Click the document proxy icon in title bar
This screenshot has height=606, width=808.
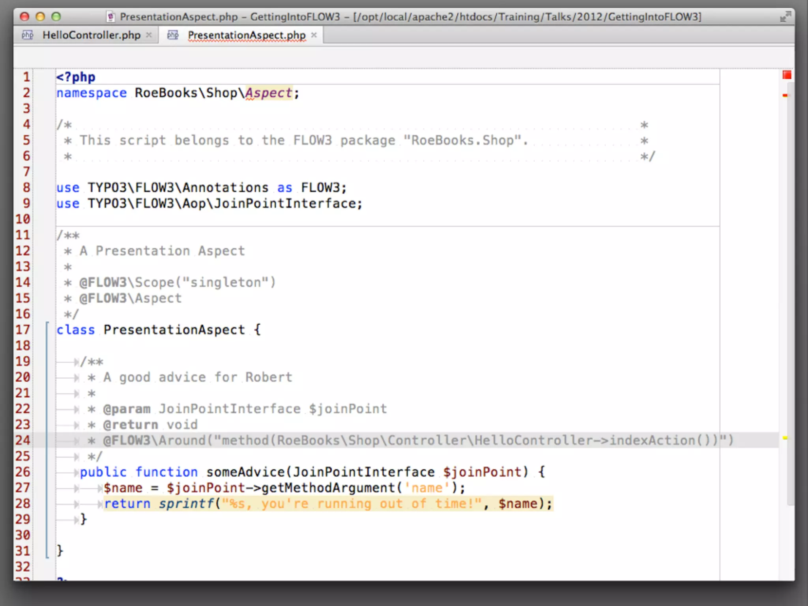[x=111, y=17]
